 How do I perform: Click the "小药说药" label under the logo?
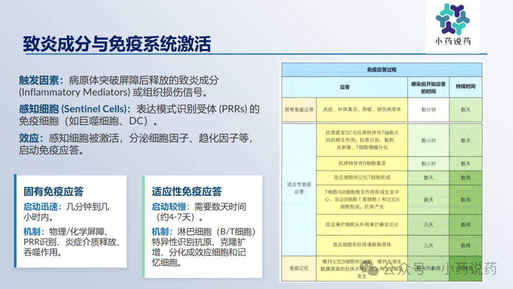(x=453, y=41)
